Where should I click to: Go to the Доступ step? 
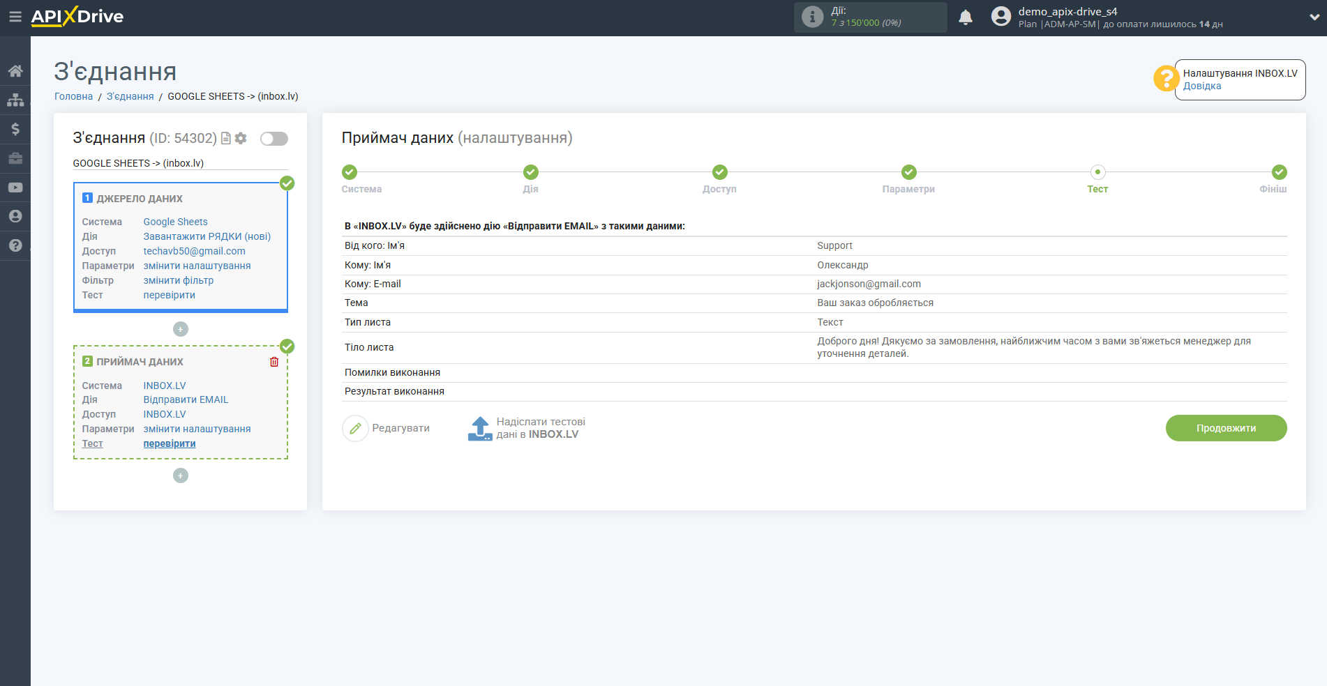coord(720,172)
